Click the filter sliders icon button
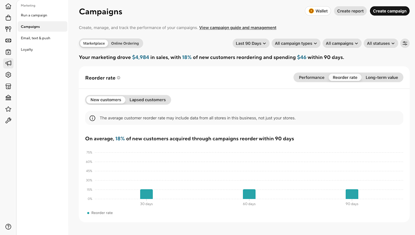The image size is (415, 235). [405, 43]
